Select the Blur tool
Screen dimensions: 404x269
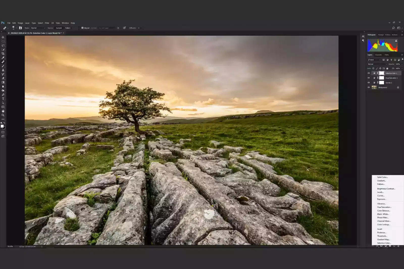[3, 86]
